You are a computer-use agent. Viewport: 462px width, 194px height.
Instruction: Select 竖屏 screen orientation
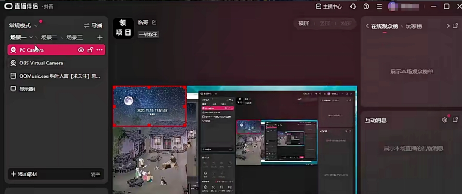pyautogui.click(x=325, y=23)
